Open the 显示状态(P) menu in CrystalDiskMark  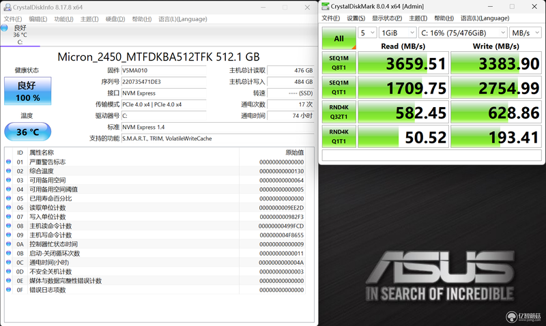[387, 18]
